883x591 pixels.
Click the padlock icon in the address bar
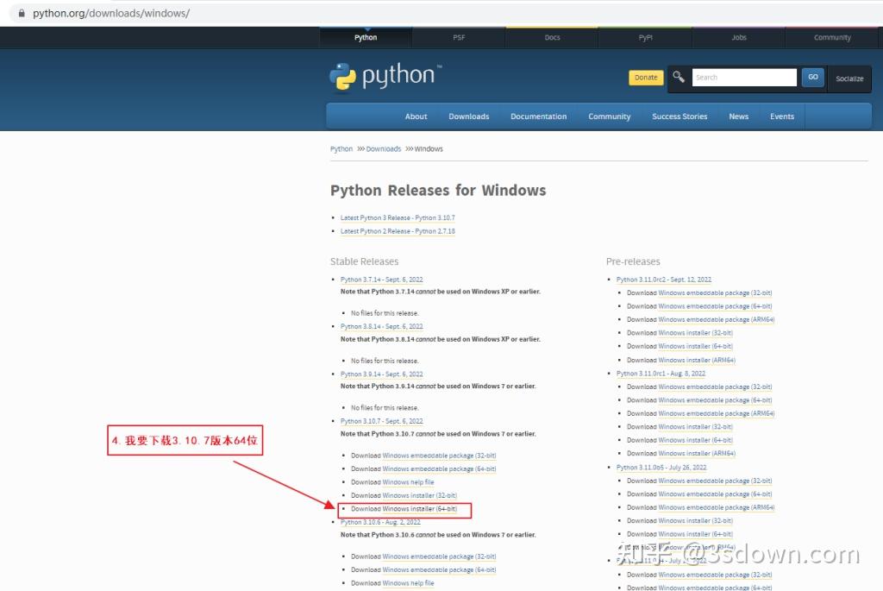pos(22,13)
